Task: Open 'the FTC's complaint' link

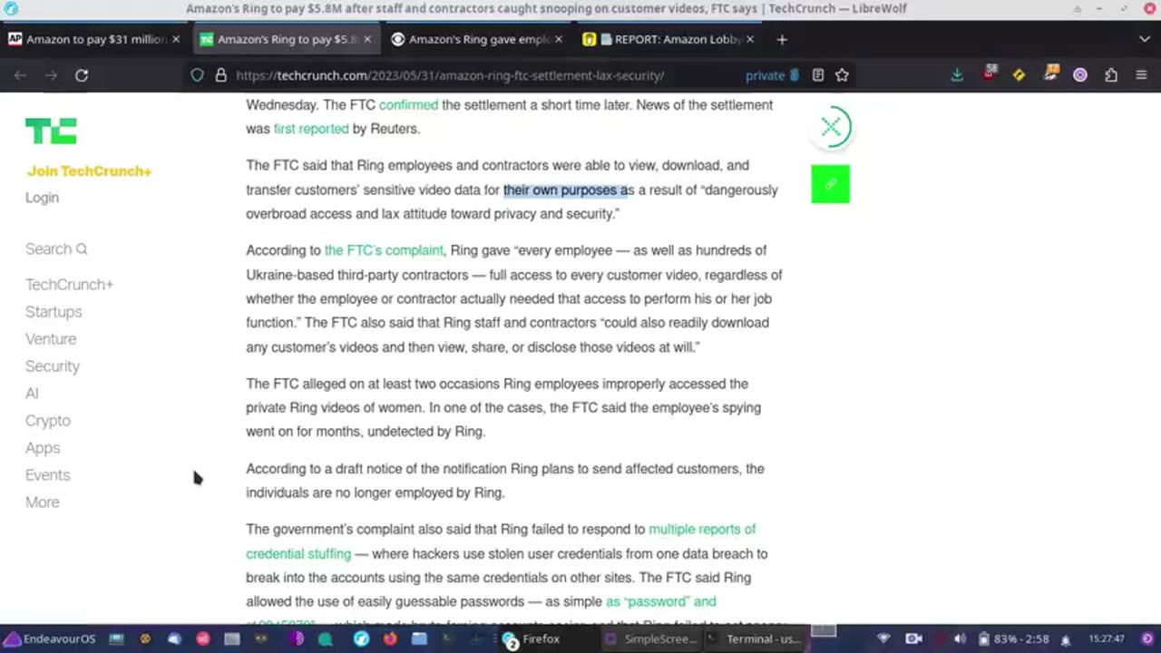Action: (384, 250)
